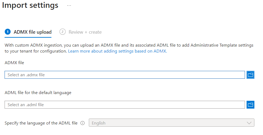Screen dimensions: 263x135
Task: Click the blue underline beneath active tab
Action: point(28,37)
